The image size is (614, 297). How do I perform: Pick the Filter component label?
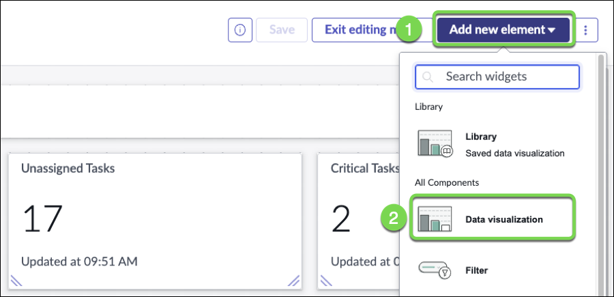click(x=476, y=270)
